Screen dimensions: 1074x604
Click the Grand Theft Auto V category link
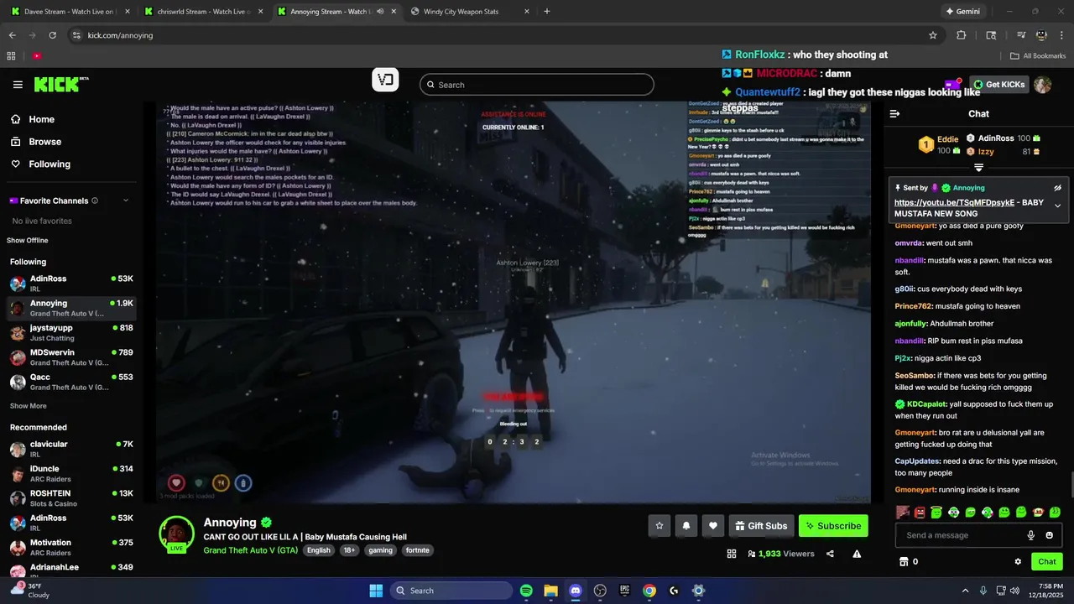tap(250, 550)
